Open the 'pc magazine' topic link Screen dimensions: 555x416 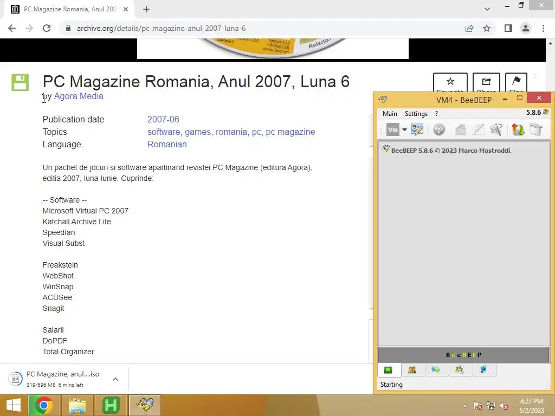pos(291,132)
